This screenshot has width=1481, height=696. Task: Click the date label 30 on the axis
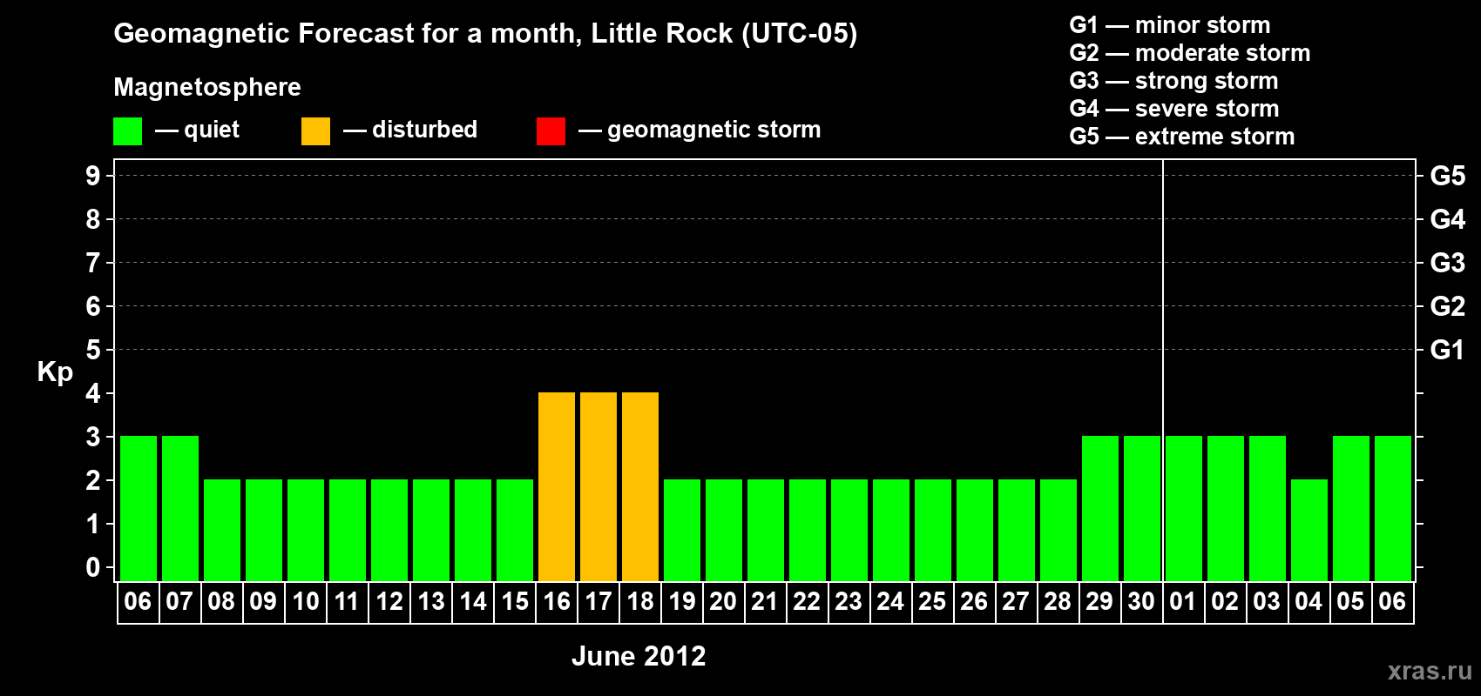point(1141,602)
